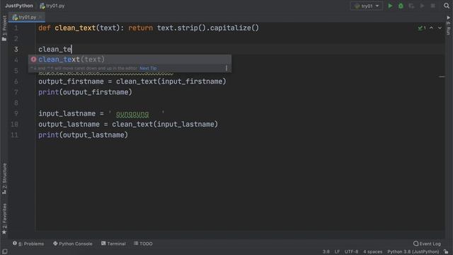
Task: Click JustPython project breadcrumb
Action: 19,6
